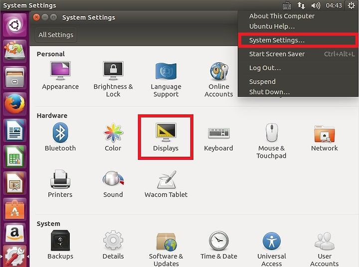
Task: Choose Ubuntu Help from the menu
Action: point(272,26)
